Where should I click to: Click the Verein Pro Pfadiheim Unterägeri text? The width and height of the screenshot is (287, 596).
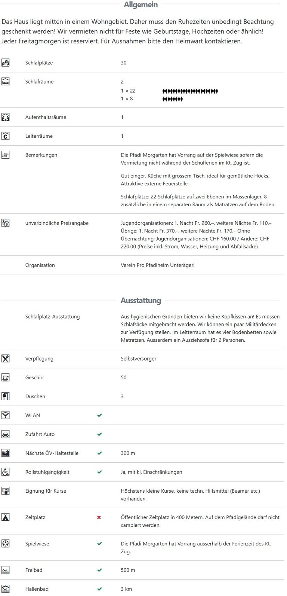pyautogui.click(x=158, y=265)
